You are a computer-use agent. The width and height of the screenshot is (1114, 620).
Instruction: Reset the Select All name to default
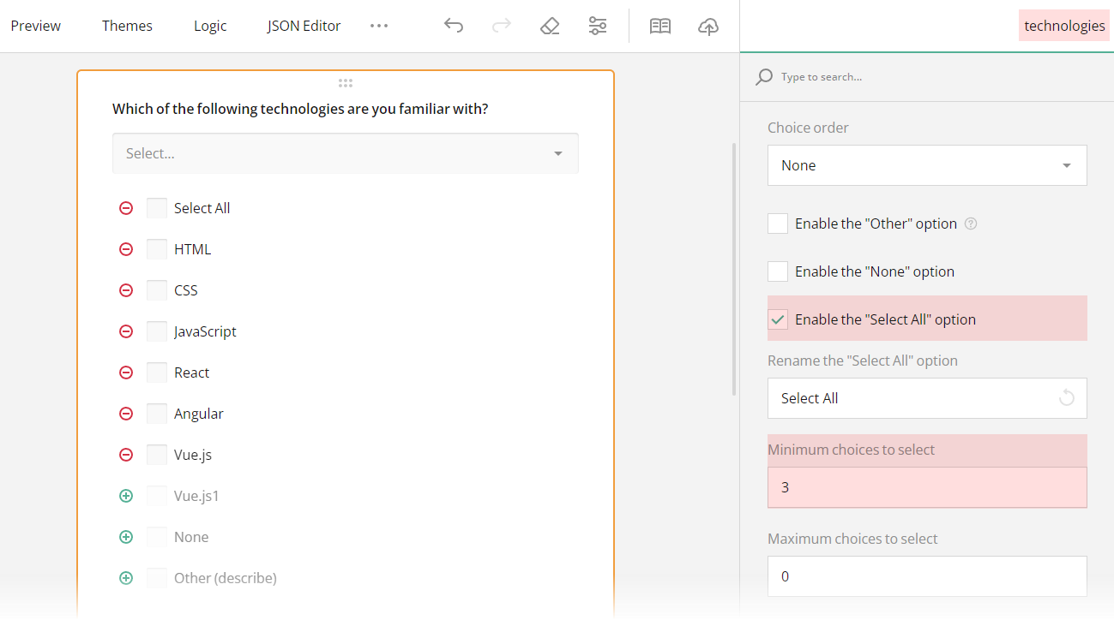[x=1067, y=398]
